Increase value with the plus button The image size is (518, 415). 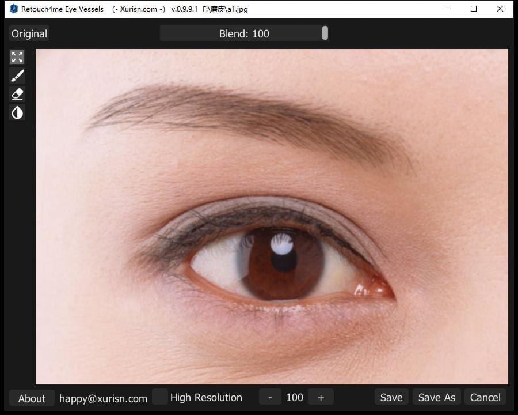321,397
